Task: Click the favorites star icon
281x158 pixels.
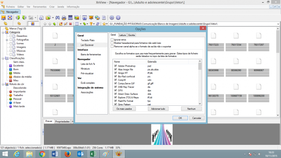Action: coord(104,24)
